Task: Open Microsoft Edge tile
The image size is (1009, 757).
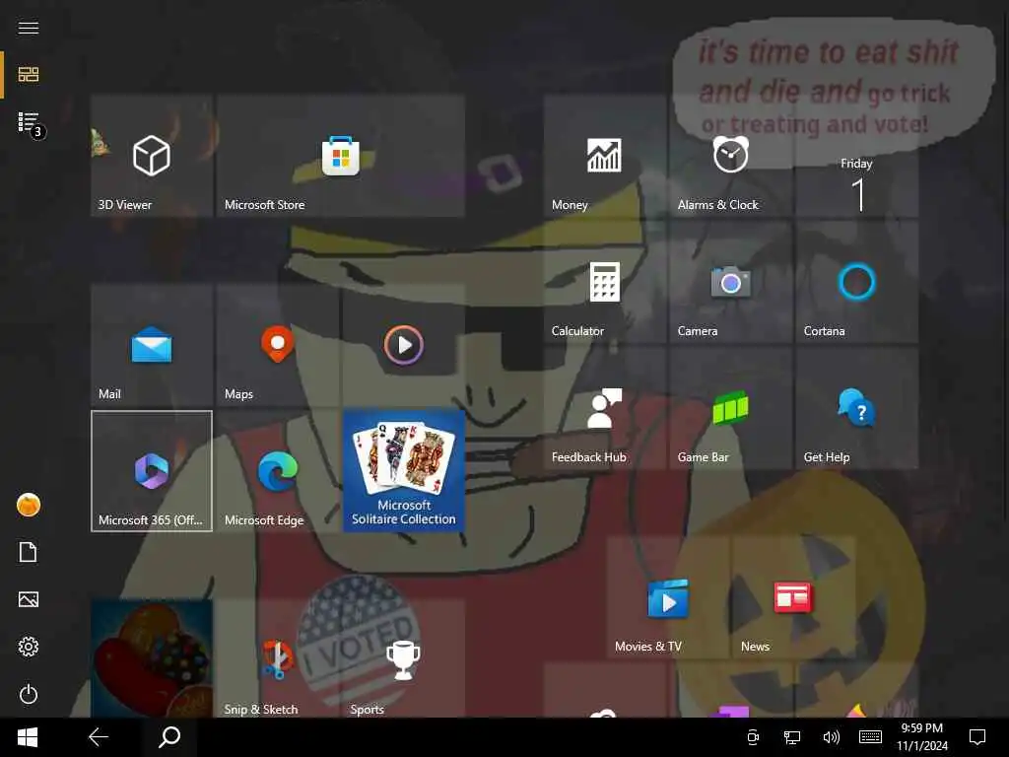Action: 278,471
